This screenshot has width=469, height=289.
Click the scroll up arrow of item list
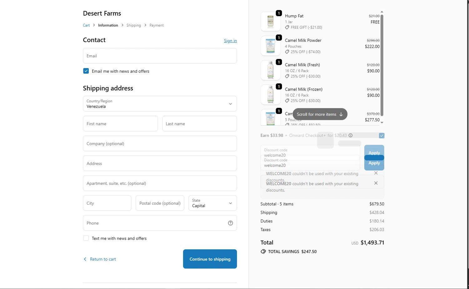[382, 12]
